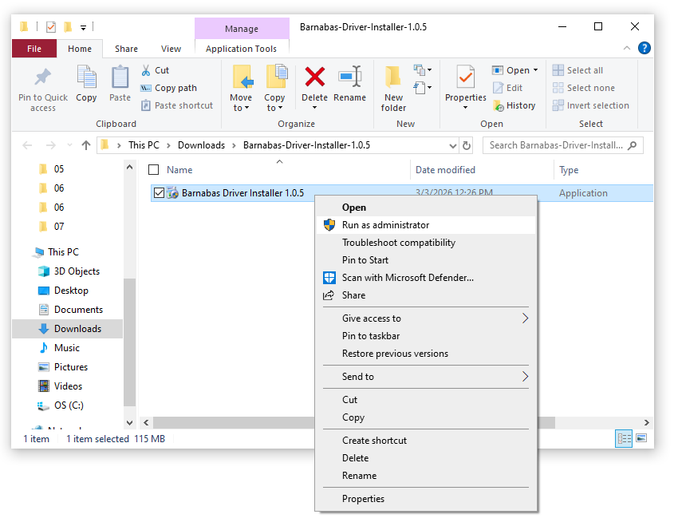Viewport: 678px width, 530px height.
Task: Click Select all in ribbon
Action: point(584,70)
